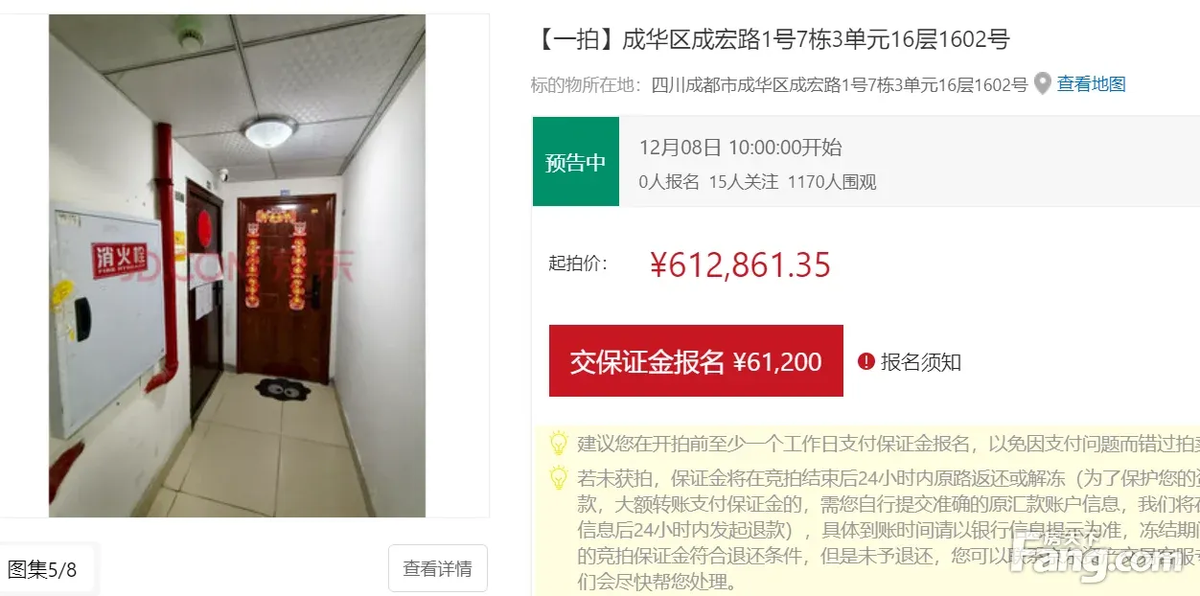Click 交保证金报名 ¥61,200 button
Screen dimensions: 1200x596
tap(696, 361)
